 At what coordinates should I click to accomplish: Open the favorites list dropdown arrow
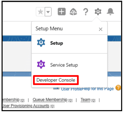[x=48, y=12]
